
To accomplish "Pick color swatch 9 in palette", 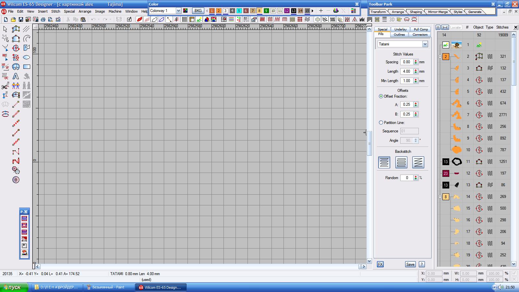I will click(266, 11).
